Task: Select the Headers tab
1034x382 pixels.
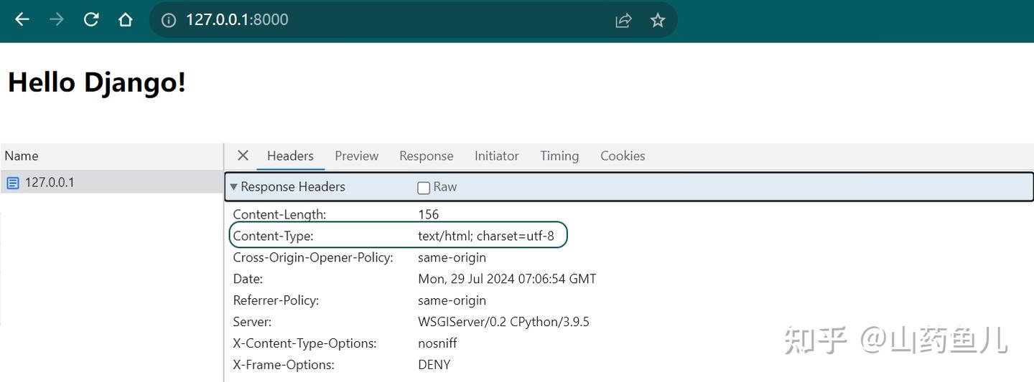Action: [x=290, y=156]
